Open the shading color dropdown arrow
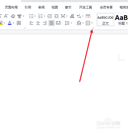128x132 pixels. pos(83,23)
